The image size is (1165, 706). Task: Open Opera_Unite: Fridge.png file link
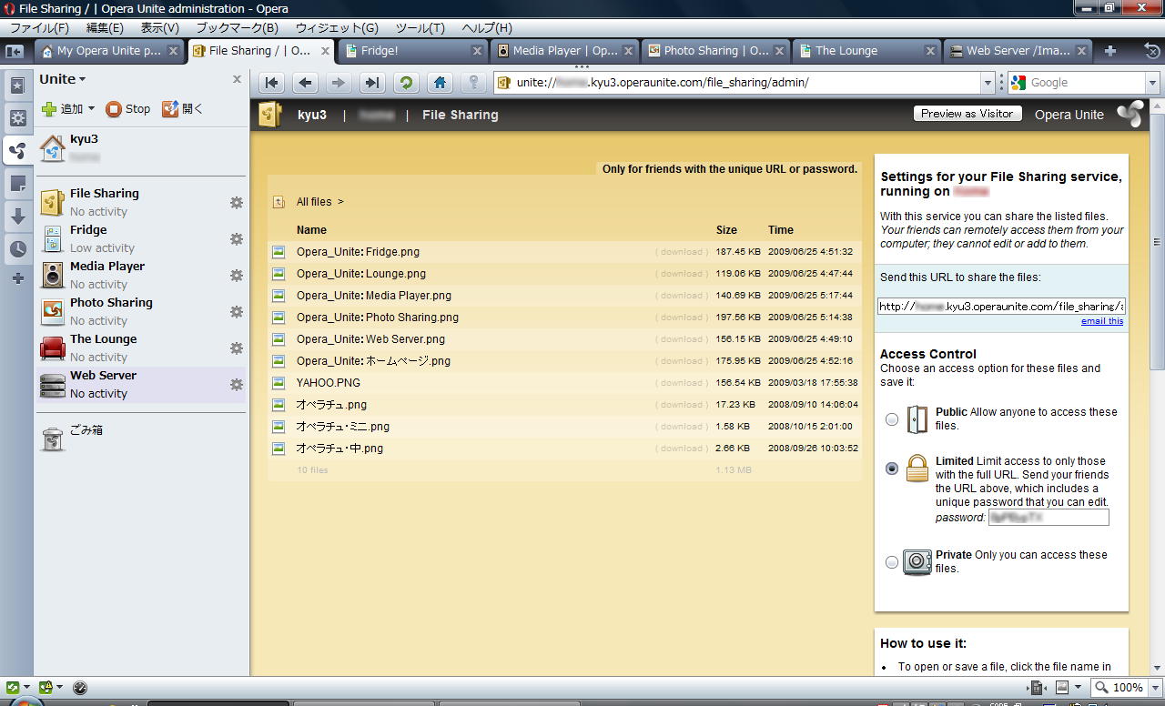tap(358, 252)
